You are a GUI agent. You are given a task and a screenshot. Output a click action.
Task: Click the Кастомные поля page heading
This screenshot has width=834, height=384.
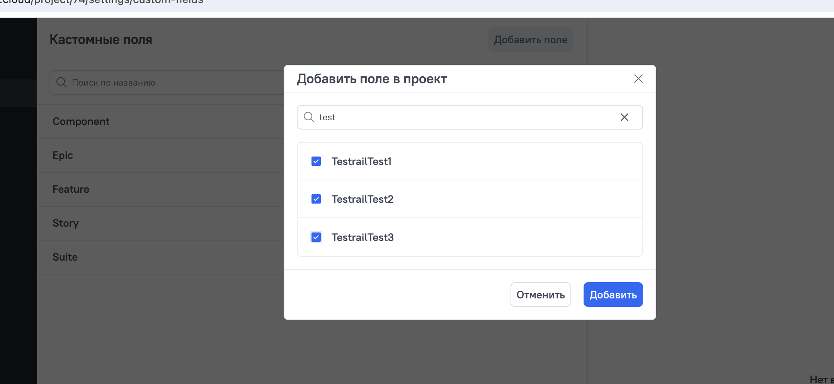101,39
